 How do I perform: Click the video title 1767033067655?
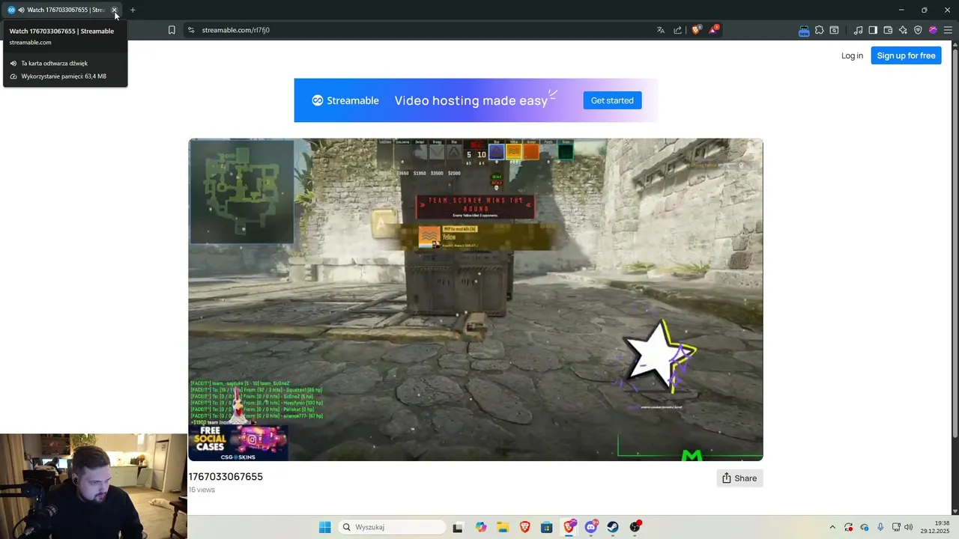pos(226,477)
